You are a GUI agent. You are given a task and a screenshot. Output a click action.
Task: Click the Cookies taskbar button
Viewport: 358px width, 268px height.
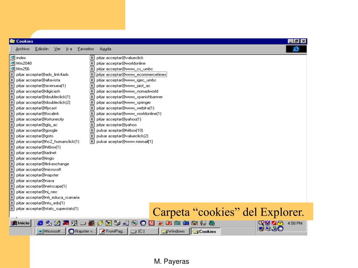tap(206, 231)
